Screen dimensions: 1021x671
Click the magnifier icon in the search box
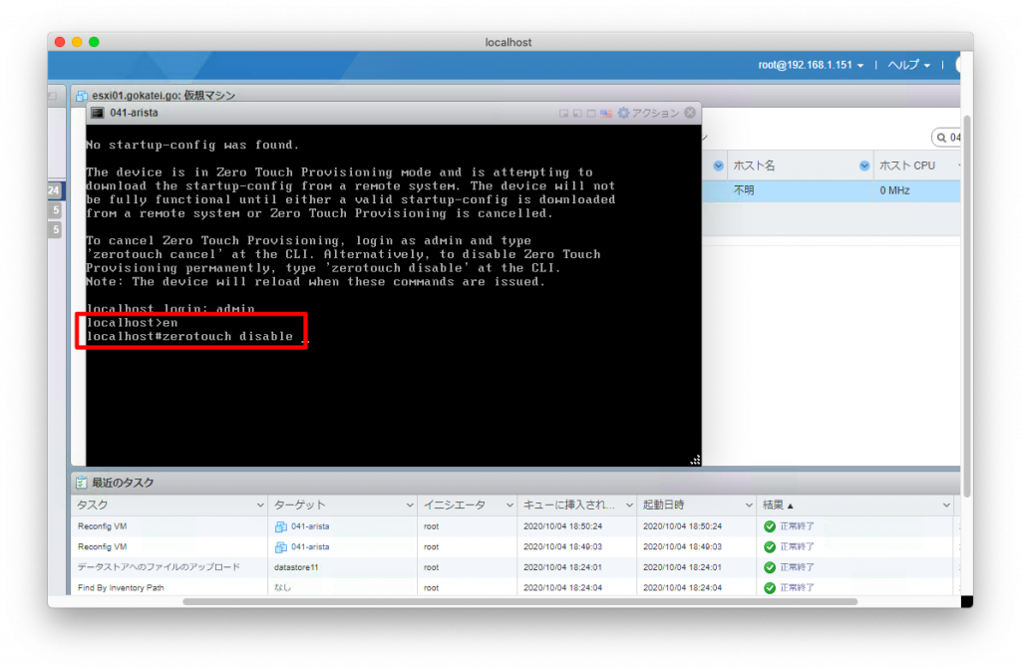point(940,139)
